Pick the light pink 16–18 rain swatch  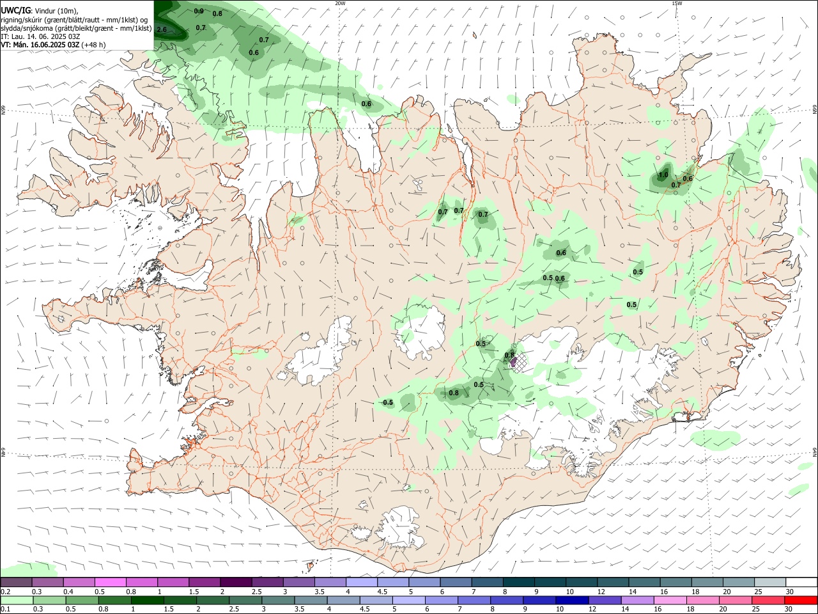coord(669,600)
